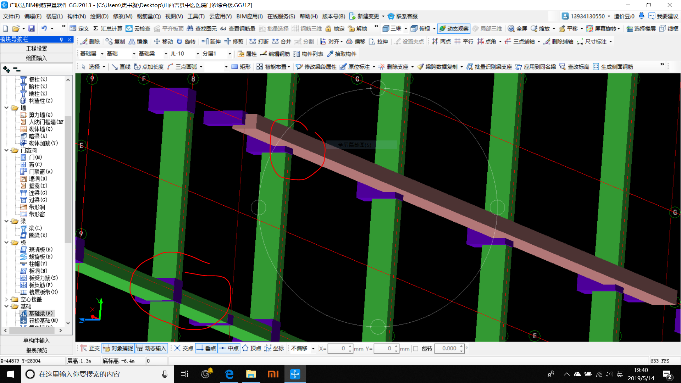Viewport: 681px width, 383px height.
Task: Click the save file icon
Action: click(x=32, y=29)
